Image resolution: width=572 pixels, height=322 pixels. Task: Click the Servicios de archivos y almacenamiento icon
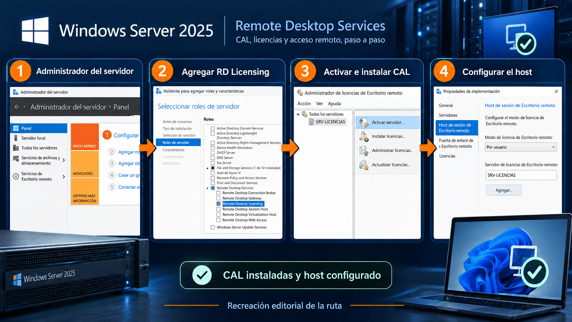[x=16, y=159]
